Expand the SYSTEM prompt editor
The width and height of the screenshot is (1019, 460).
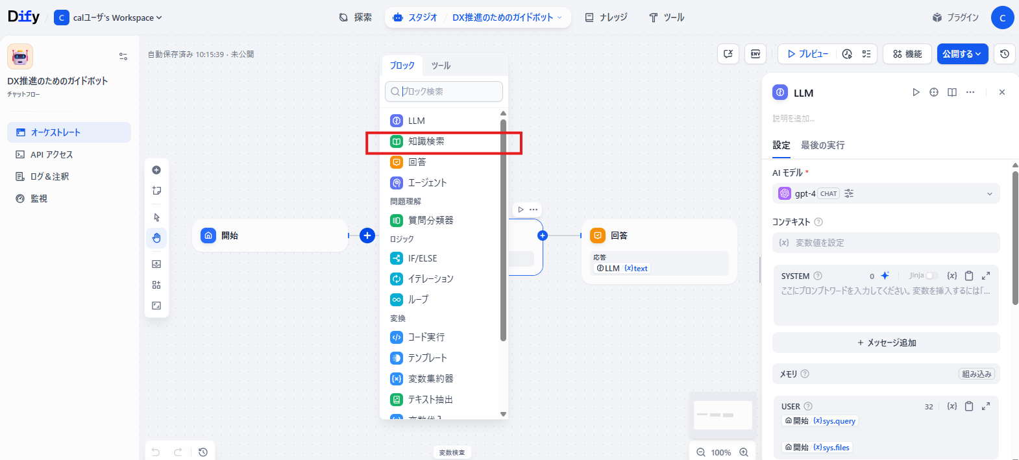pyautogui.click(x=986, y=276)
